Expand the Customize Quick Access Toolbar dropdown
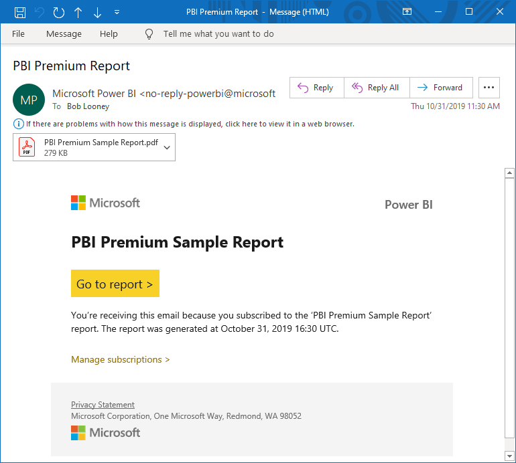The height and width of the screenshot is (463, 516). coord(117,12)
